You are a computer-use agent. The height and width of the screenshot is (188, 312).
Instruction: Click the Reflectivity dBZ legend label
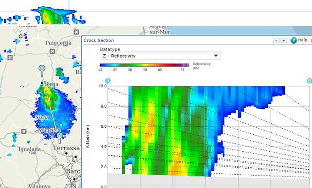201,66
